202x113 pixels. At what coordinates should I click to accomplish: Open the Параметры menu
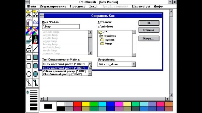[x=141, y=6]
